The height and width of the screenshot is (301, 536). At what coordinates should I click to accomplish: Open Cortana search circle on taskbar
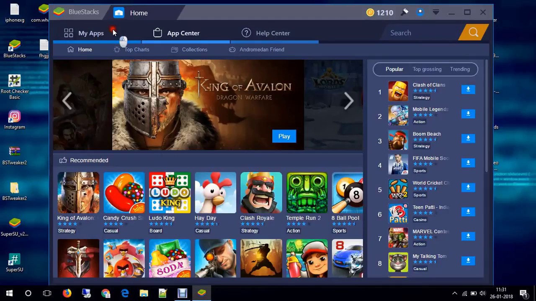point(28,293)
